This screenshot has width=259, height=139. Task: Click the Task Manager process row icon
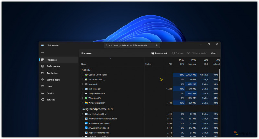(86, 89)
